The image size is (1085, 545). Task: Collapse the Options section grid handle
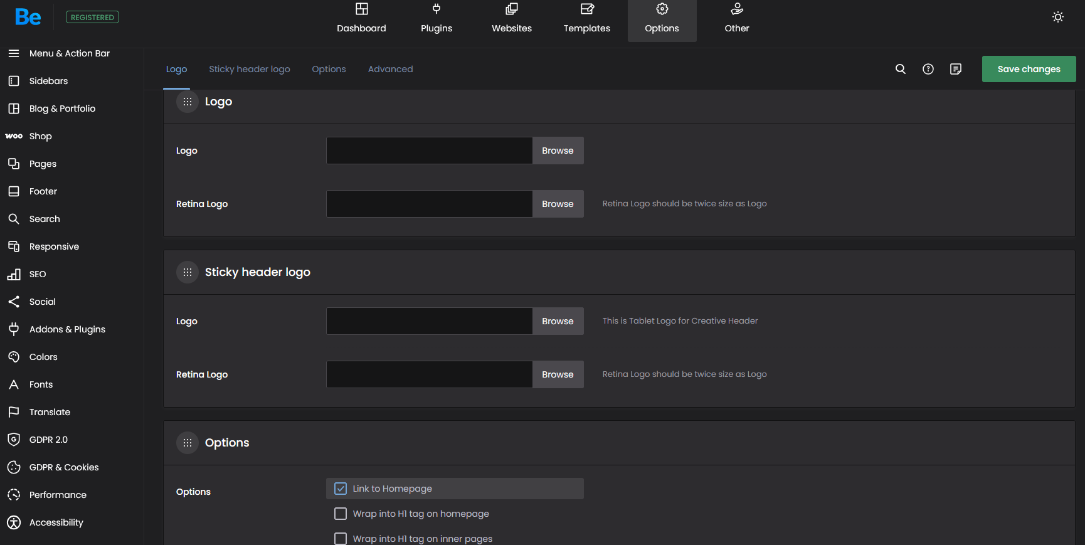click(x=188, y=443)
